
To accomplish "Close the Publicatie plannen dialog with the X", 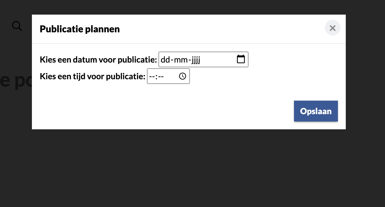I will pos(332,28).
